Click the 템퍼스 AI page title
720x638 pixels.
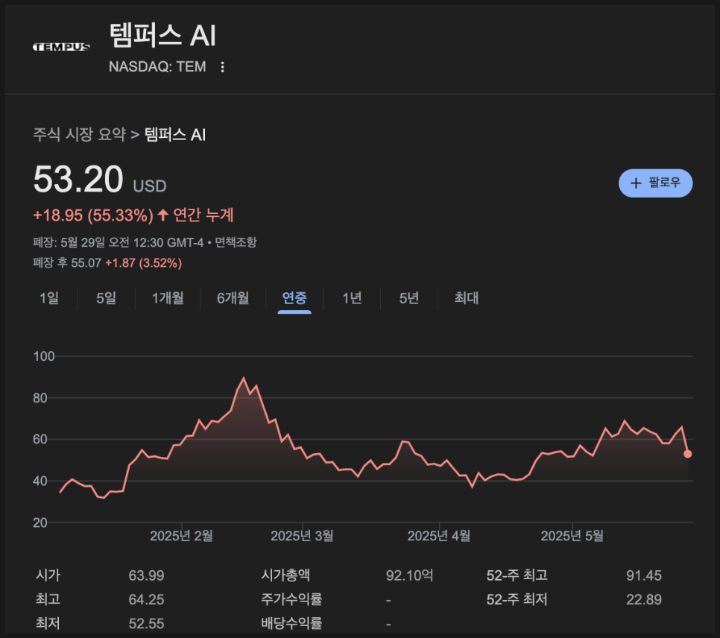click(x=162, y=35)
